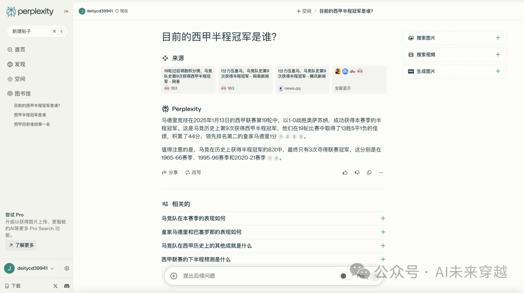This screenshot has height=293, width=524.
Task: Collapse the sidebar with the arrow icon
Action: click(66, 11)
